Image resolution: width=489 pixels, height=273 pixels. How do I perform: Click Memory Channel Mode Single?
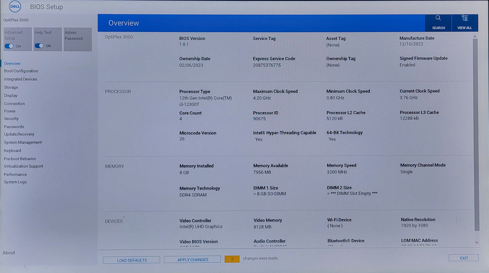[407, 172]
